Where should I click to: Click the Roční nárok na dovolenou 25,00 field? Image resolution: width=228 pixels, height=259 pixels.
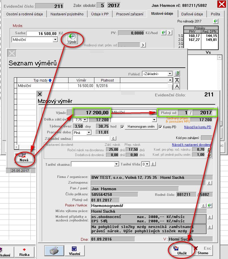click(112, 150)
